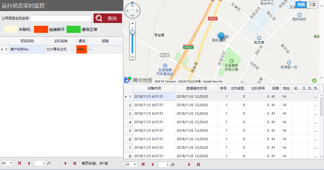Click map zoom in plus button
Image resolution: width=324 pixels, height=170 pixels.
[x=132, y=23]
